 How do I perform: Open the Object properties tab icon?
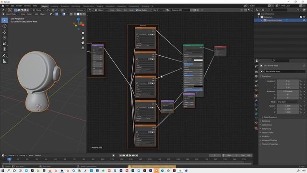click(x=256, y=96)
